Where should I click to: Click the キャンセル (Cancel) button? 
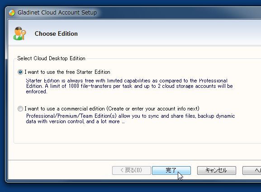click(x=217, y=170)
